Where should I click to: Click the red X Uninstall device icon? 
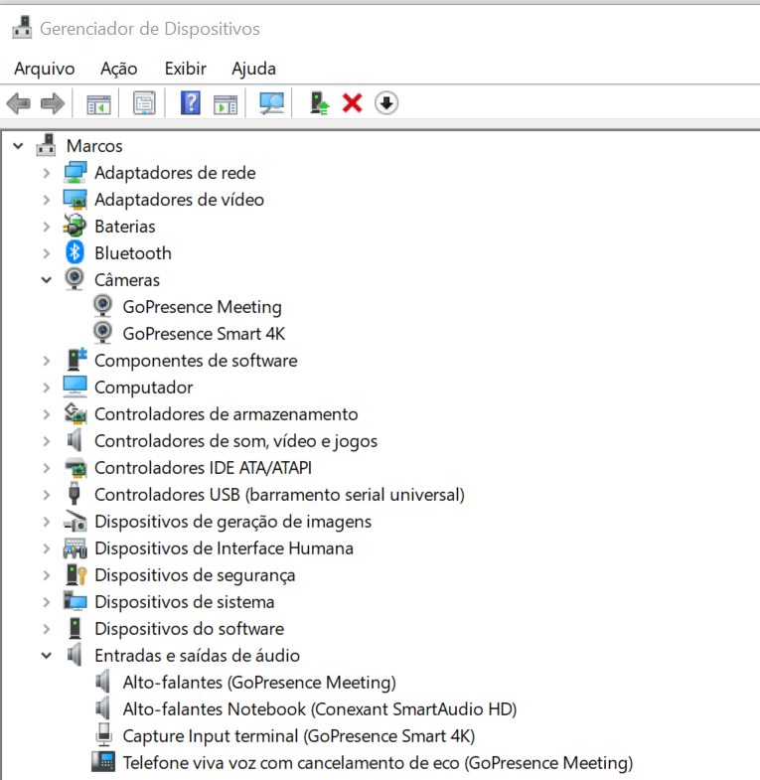352,103
